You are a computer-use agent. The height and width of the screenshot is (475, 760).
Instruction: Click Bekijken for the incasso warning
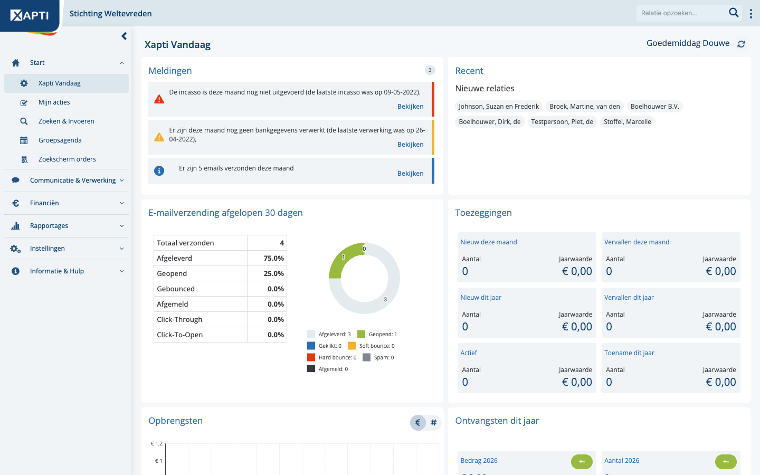[x=410, y=107]
